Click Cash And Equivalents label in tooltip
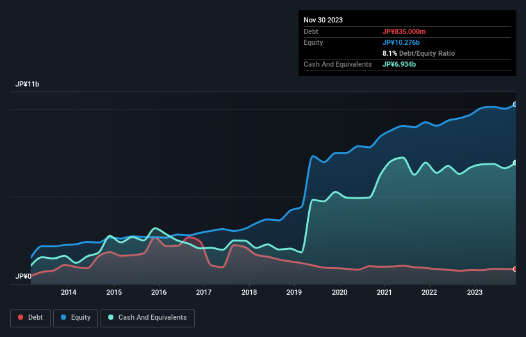The image size is (526, 337). 338,64
